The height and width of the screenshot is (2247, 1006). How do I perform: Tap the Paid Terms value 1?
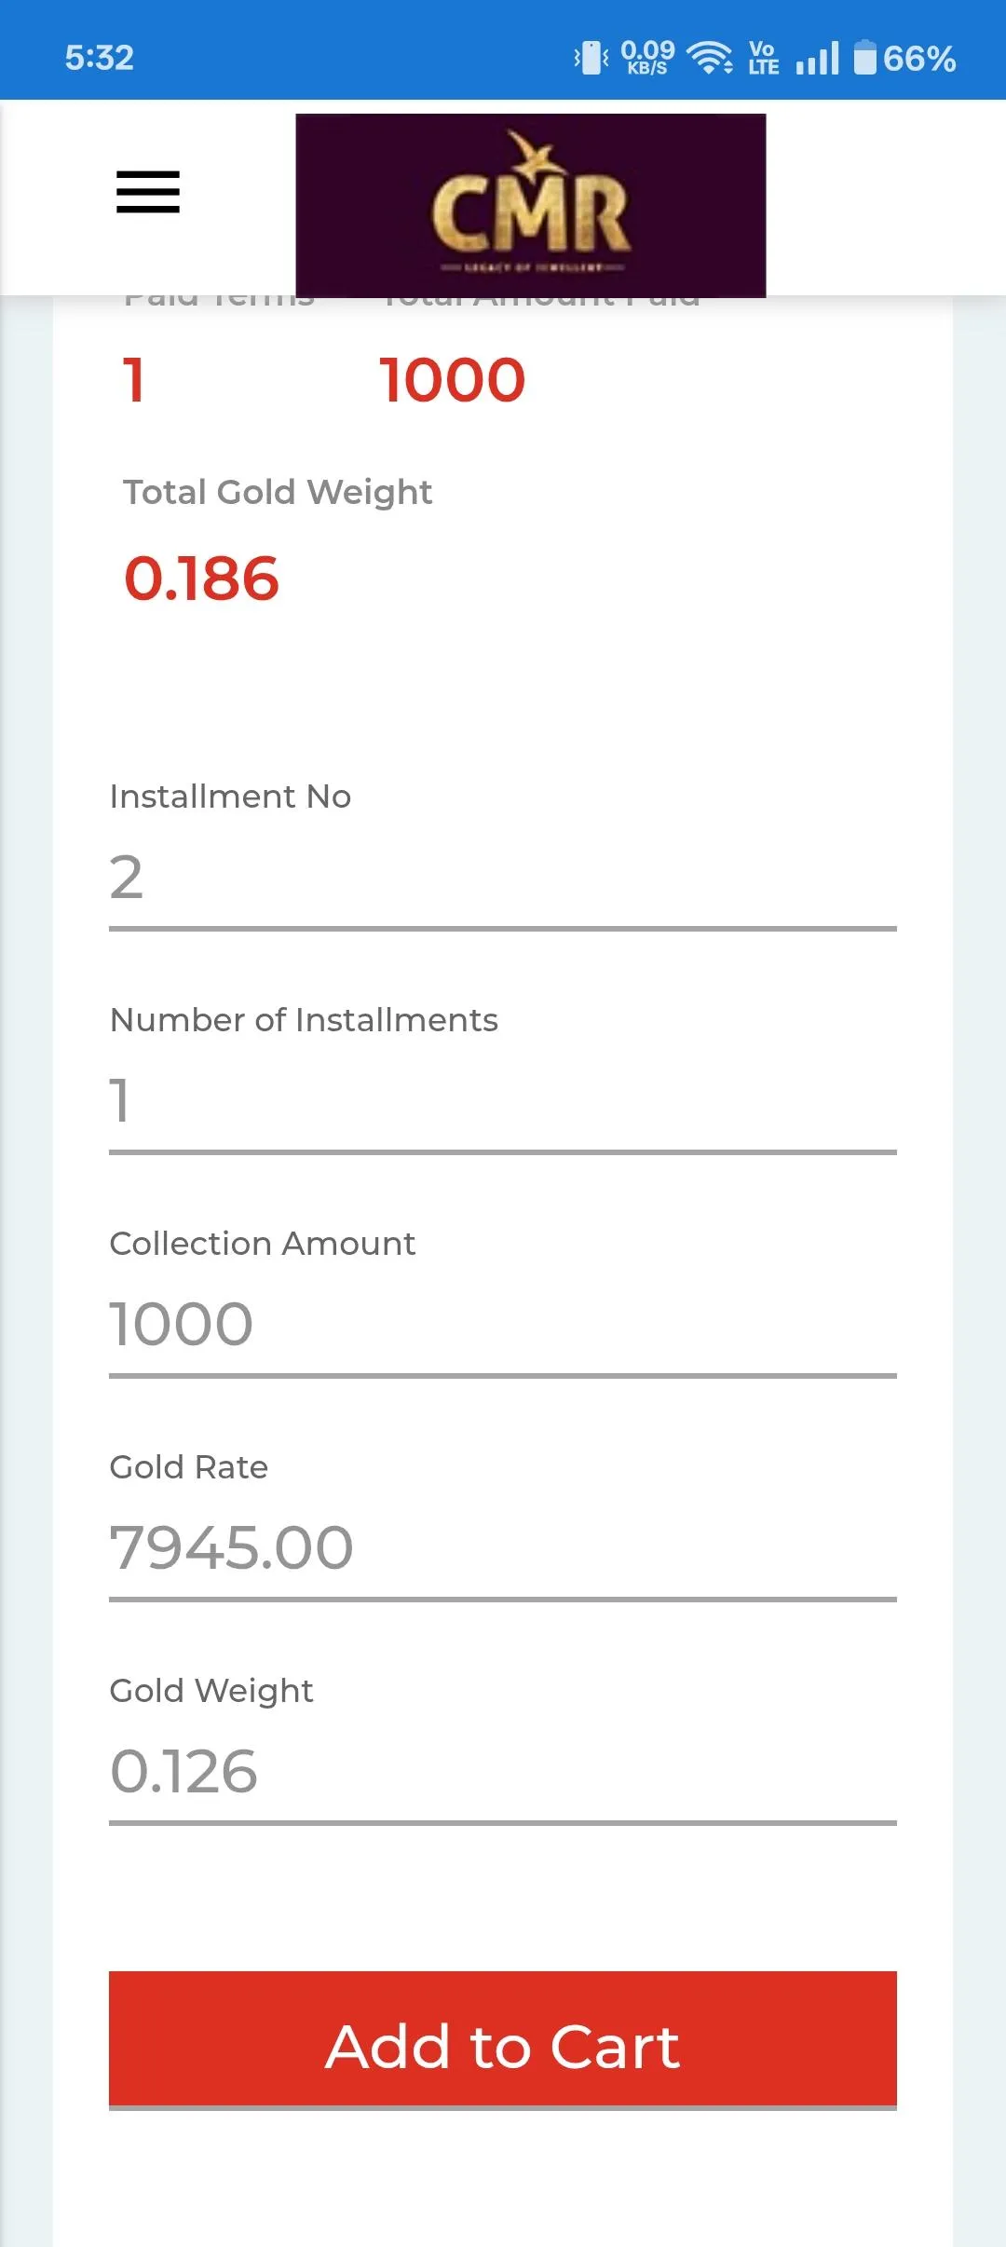134,380
